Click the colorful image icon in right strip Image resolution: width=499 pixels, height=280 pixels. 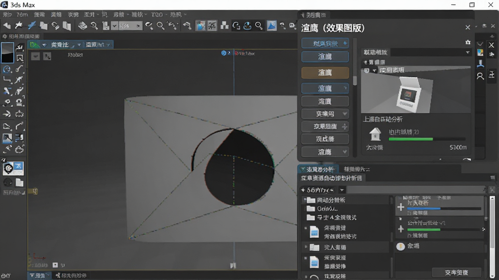click(480, 52)
